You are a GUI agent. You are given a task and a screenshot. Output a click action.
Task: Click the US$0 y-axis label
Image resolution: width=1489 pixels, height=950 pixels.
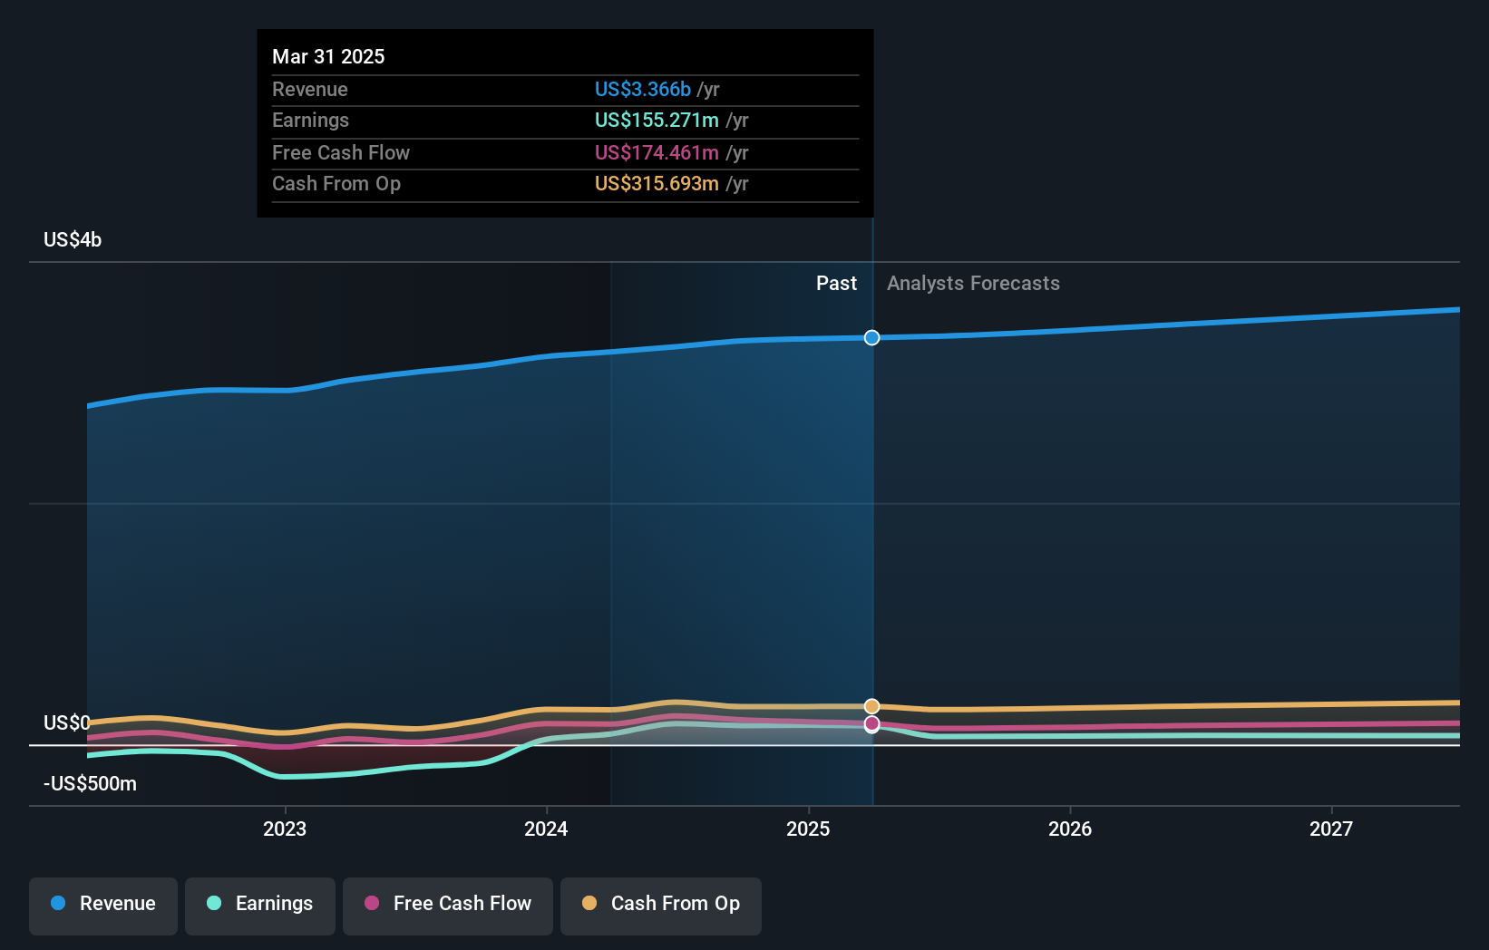[x=67, y=722]
